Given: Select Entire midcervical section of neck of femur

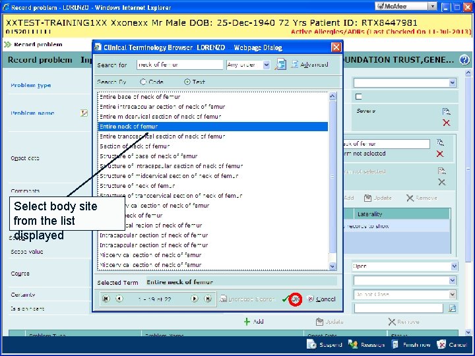Looking at the screenshot, I should (213, 117).
